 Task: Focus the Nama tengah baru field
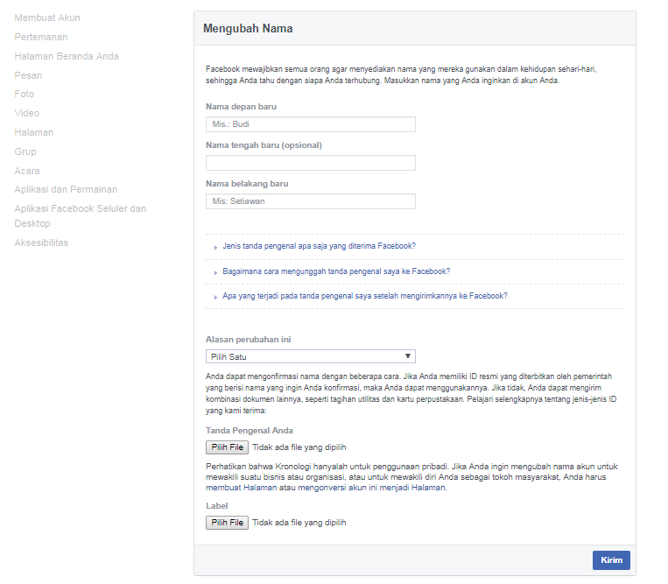coord(311,163)
